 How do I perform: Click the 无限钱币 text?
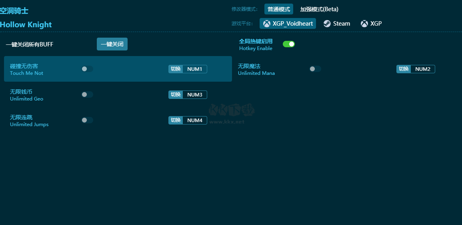click(21, 92)
